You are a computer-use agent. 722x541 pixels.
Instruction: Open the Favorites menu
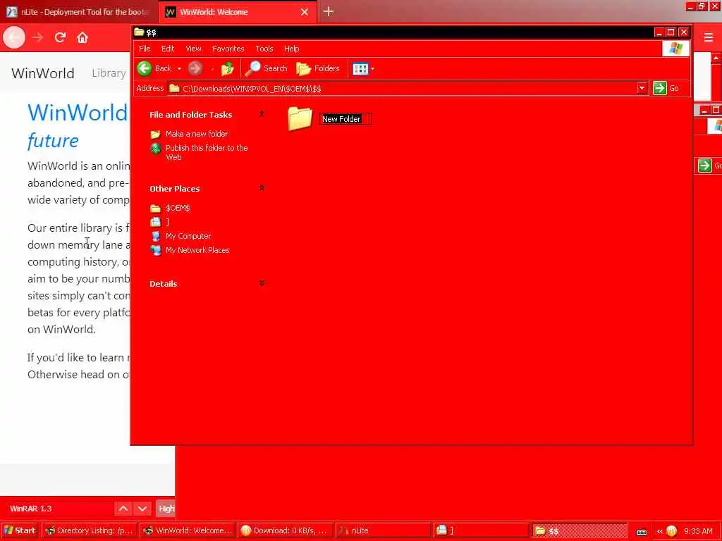(x=228, y=49)
